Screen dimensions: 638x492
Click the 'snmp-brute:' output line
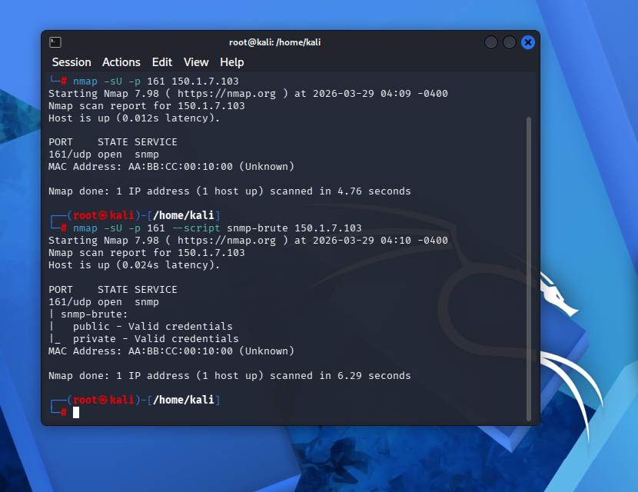click(x=94, y=314)
